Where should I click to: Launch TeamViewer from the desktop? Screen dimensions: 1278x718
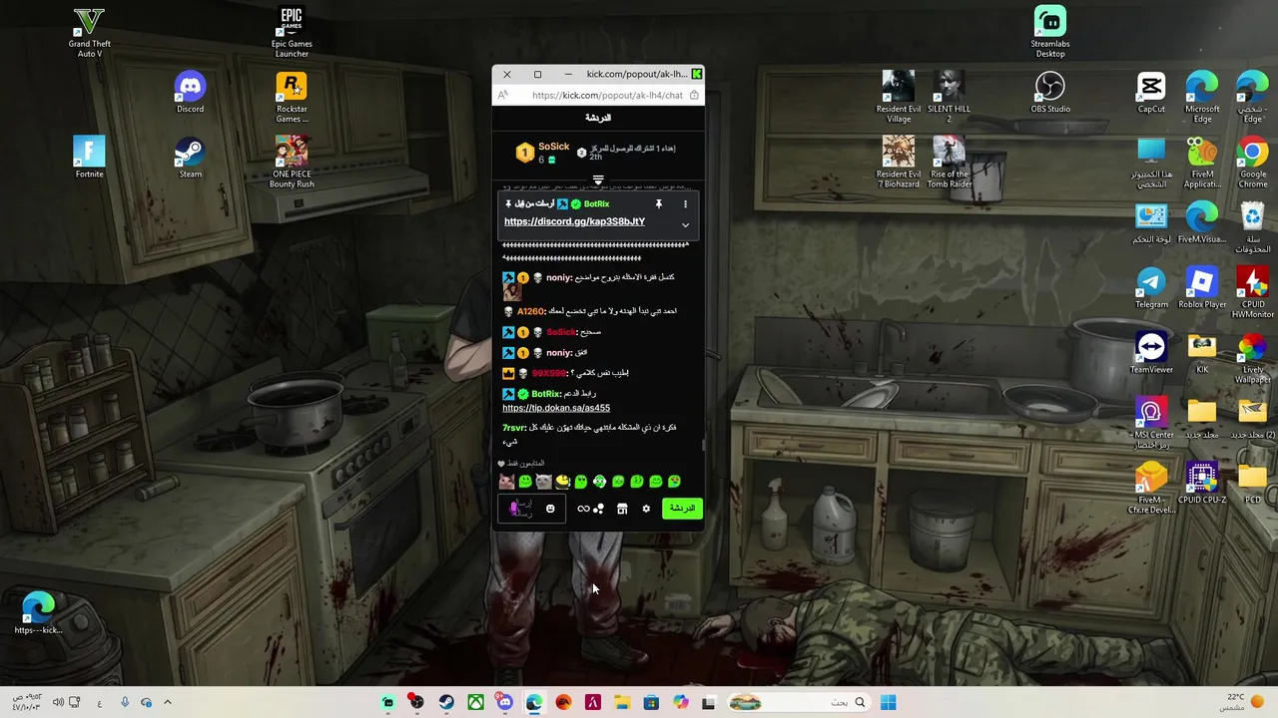click(1151, 353)
